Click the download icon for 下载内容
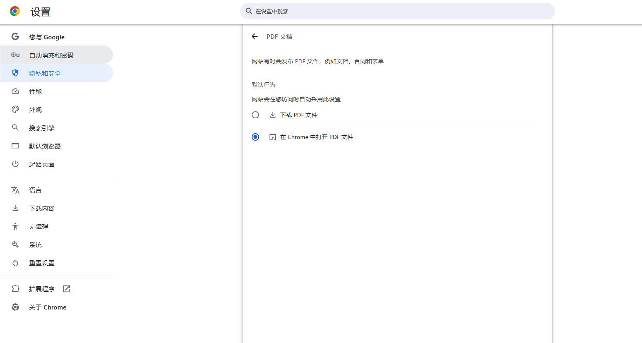 coord(15,208)
